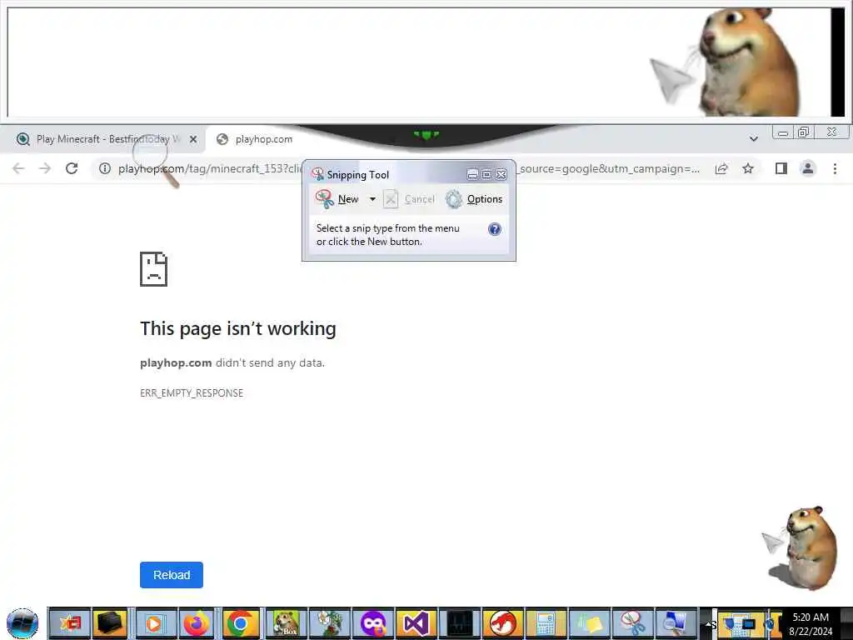Click the New snip scissors icon
853x640 pixels.
[x=325, y=199]
